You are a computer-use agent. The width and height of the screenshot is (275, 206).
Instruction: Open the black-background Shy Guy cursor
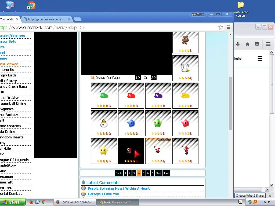[131, 151]
